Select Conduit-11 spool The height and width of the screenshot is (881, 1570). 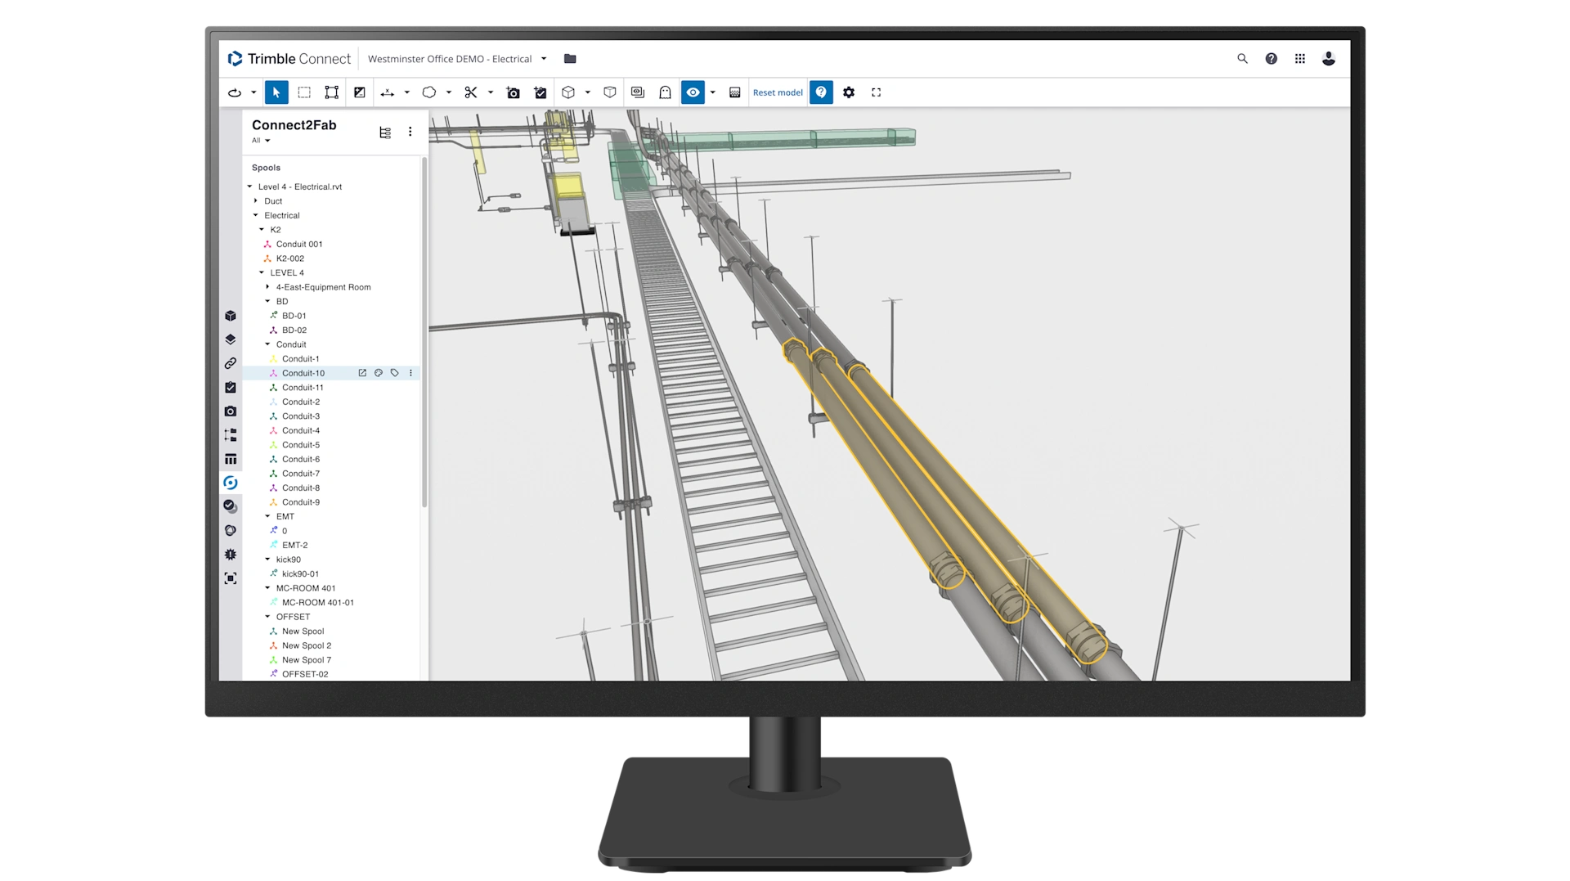pyautogui.click(x=303, y=388)
